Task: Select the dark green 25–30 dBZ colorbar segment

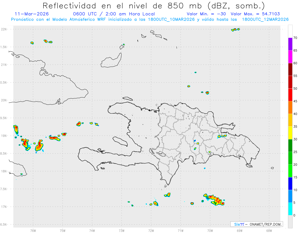Action: pyautogui.click(x=290, y=146)
